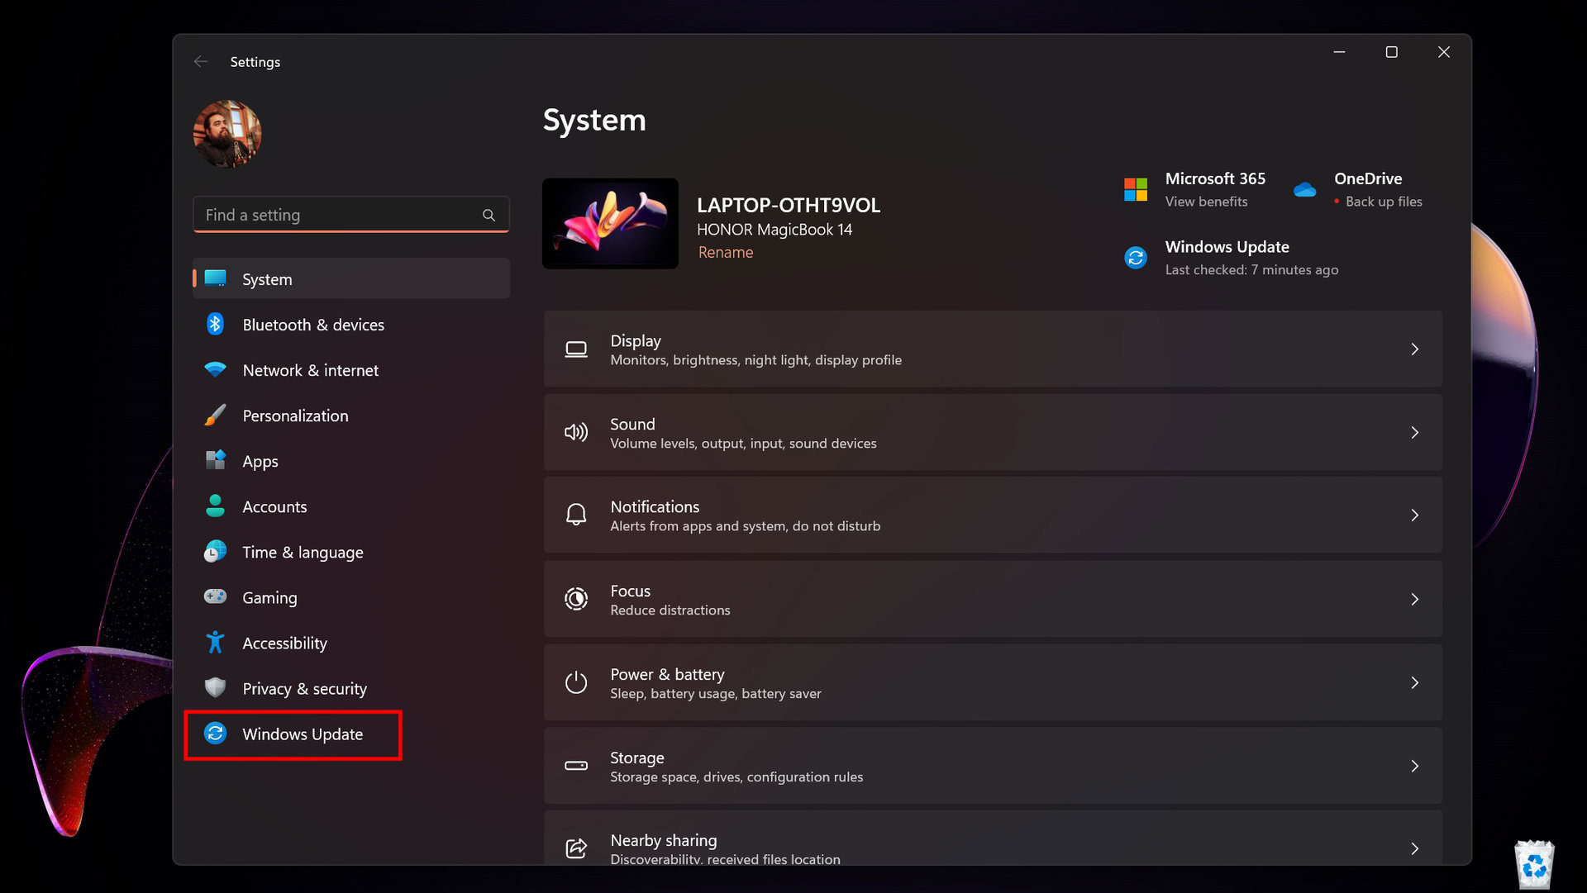The image size is (1587, 893).
Task: Expand the Storage row chevron
Action: (x=1414, y=767)
